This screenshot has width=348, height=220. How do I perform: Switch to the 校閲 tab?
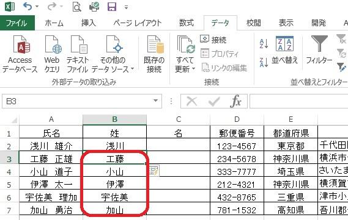(x=253, y=23)
